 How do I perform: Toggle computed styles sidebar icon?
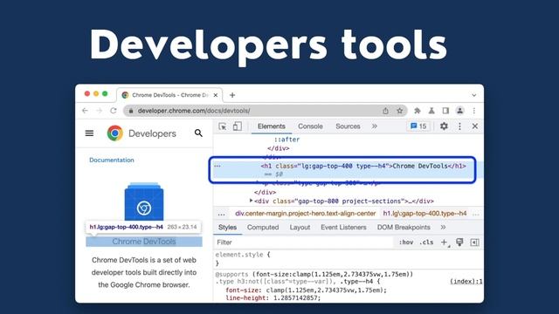click(474, 242)
